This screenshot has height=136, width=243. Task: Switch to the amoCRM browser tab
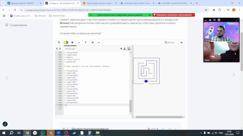point(175,3)
